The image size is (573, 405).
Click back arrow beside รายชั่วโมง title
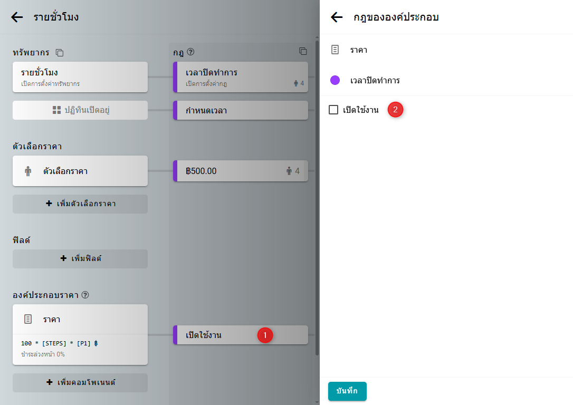coord(17,17)
